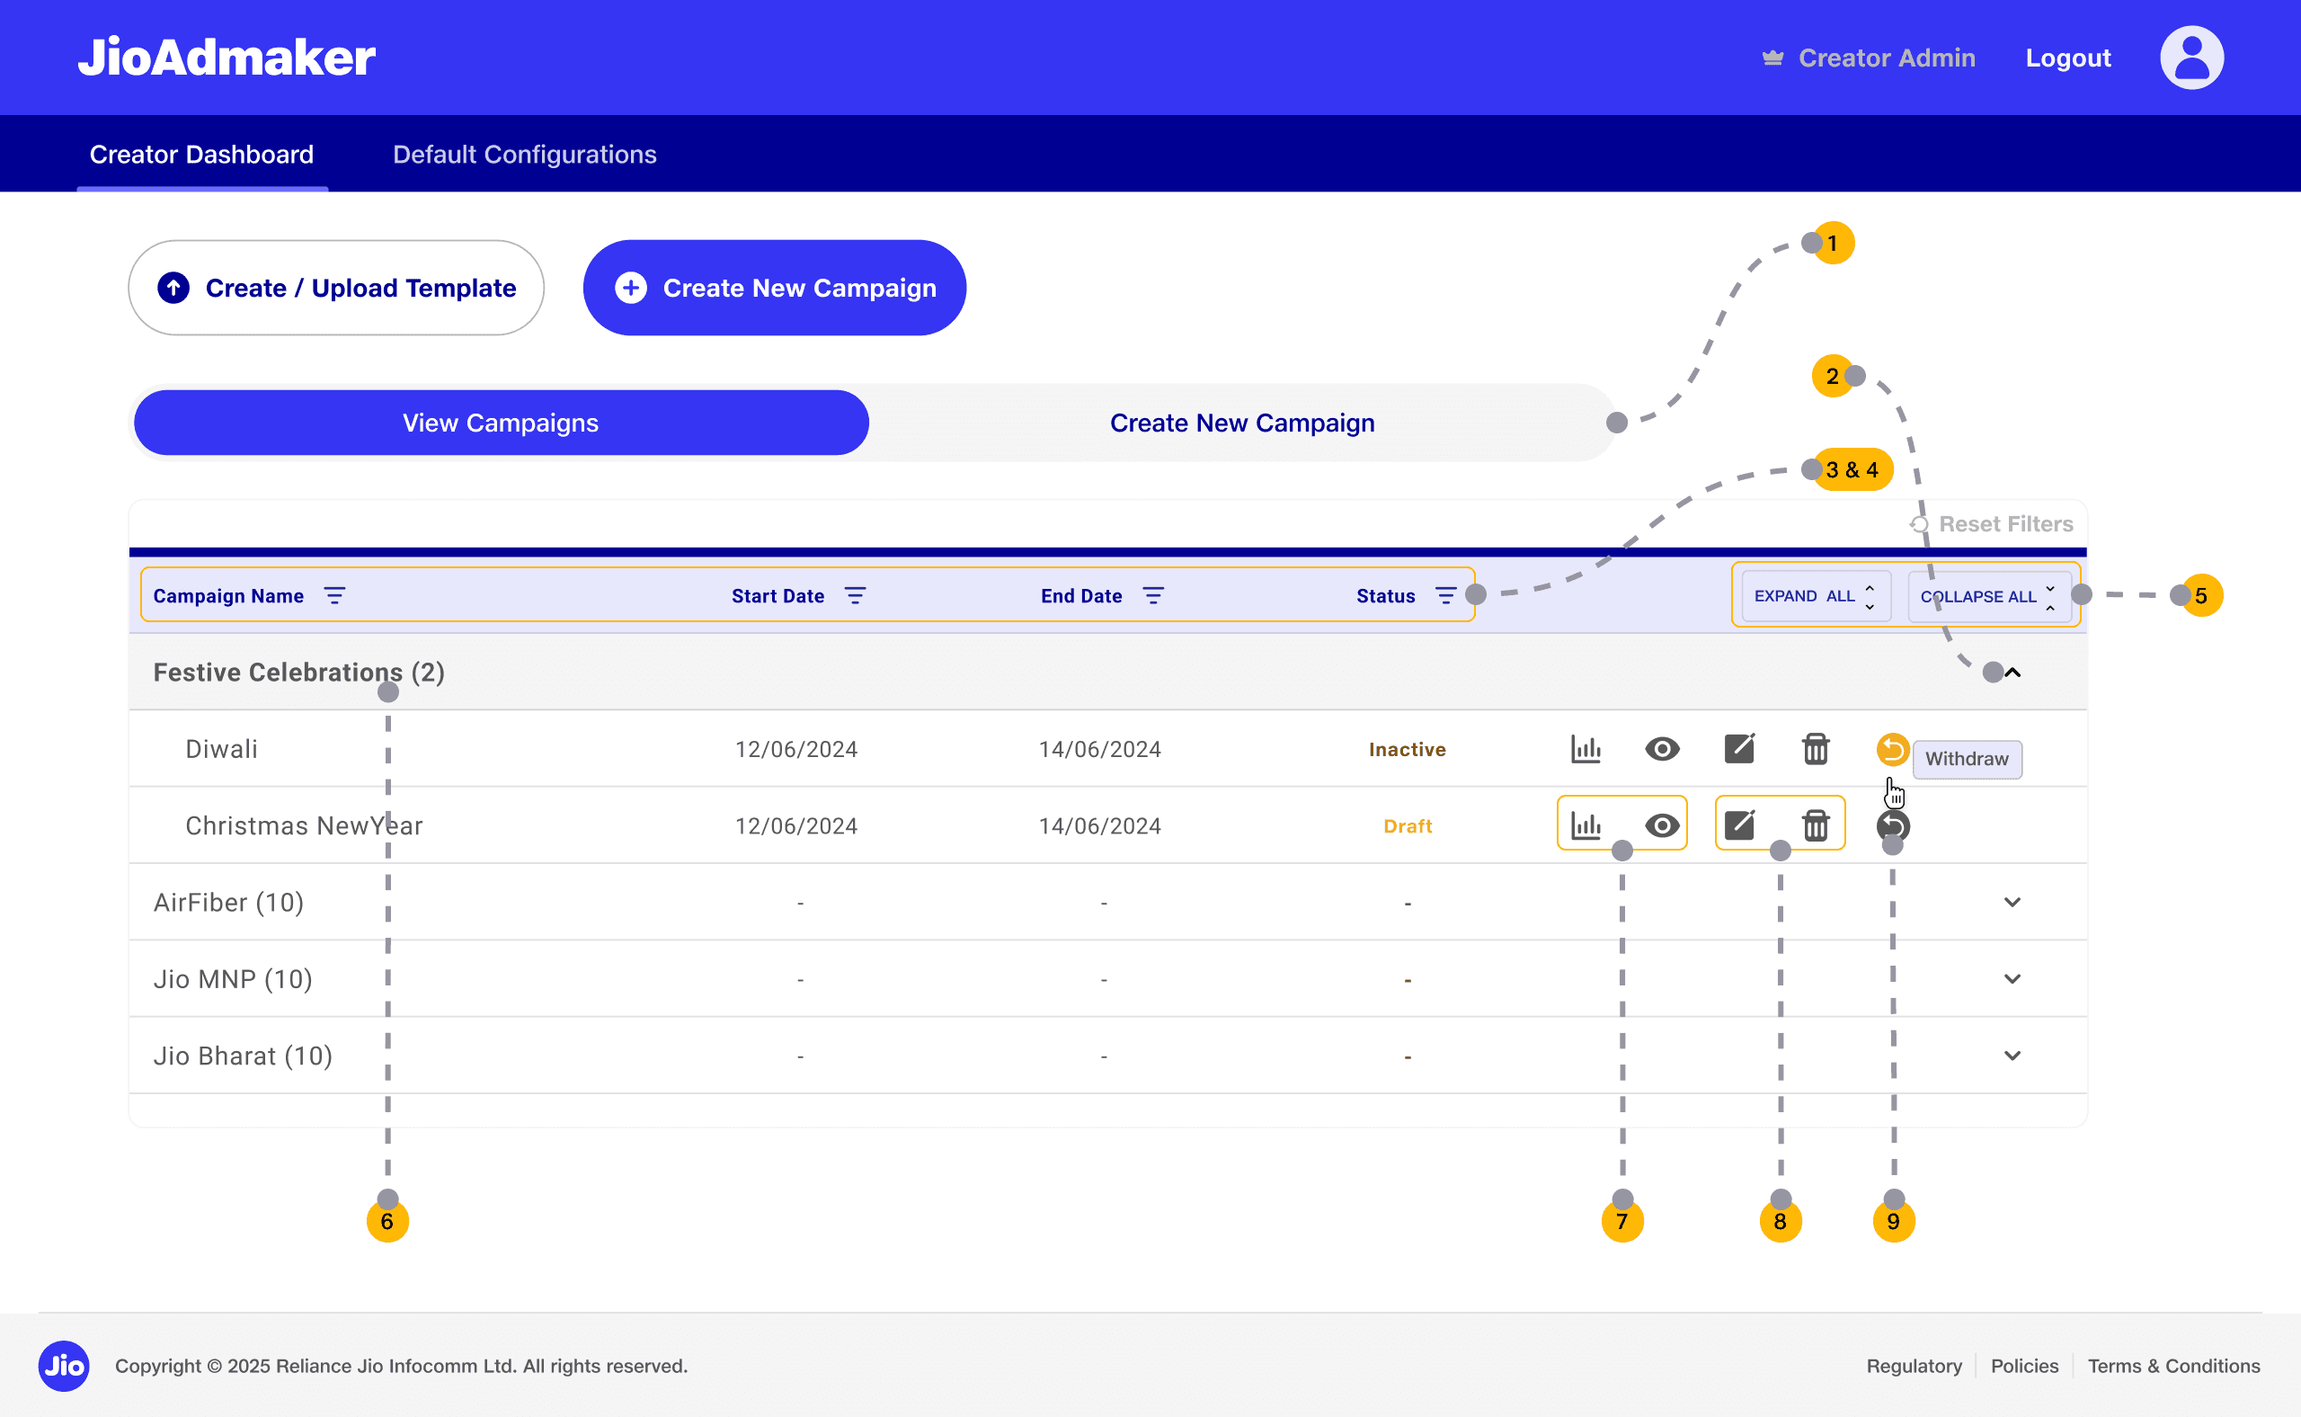Click edit icon for Diwali campaign

(x=1739, y=749)
